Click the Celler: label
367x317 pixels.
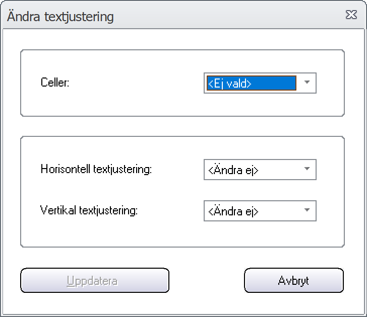tap(55, 82)
